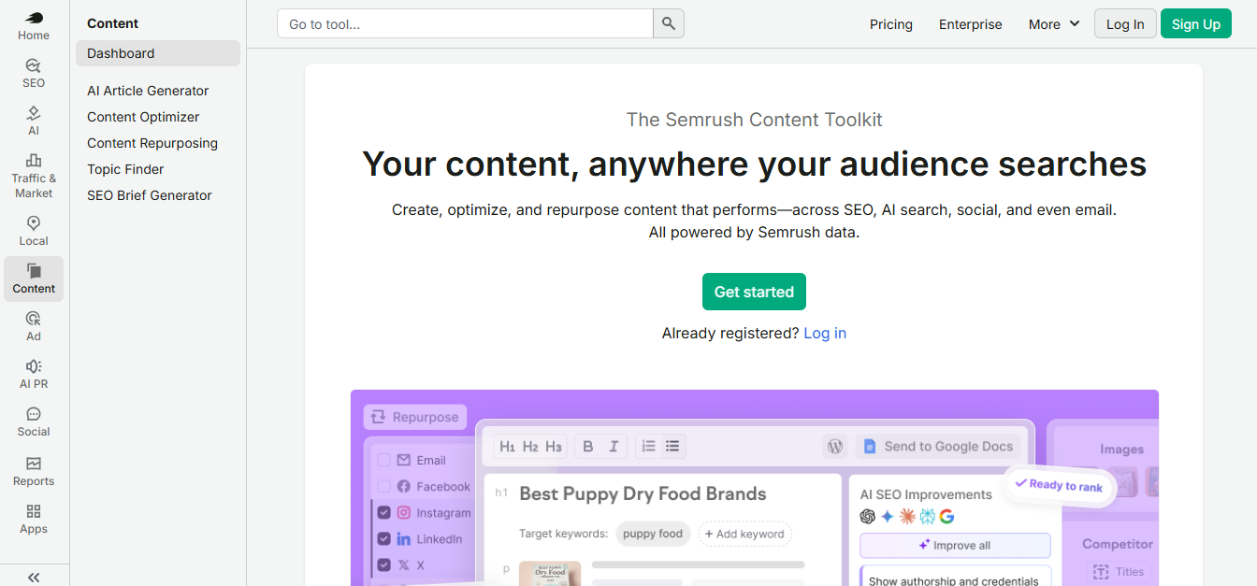Click the Pricing link
The height and width of the screenshot is (586, 1257).
click(x=891, y=24)
